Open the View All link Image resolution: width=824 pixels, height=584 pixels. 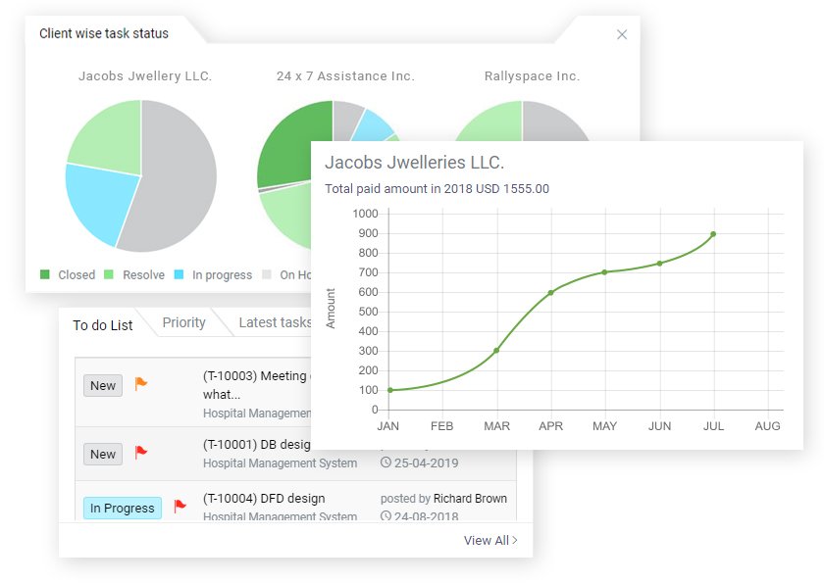point(486,540)
